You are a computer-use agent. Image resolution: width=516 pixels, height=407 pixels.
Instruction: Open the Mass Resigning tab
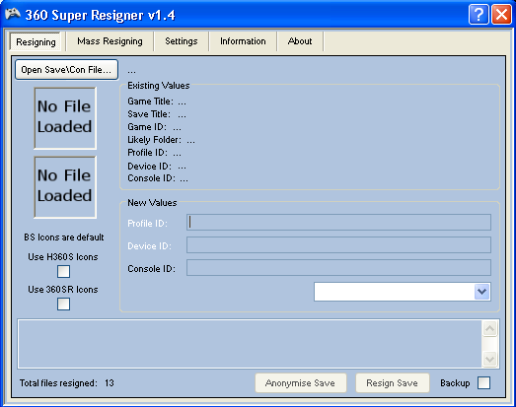[x=110, y=41]
